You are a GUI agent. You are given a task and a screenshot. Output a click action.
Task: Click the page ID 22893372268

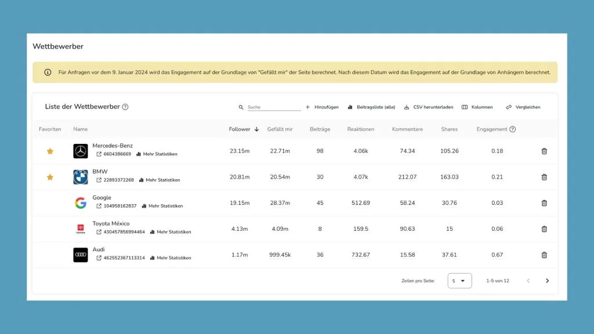click(118, 180)
